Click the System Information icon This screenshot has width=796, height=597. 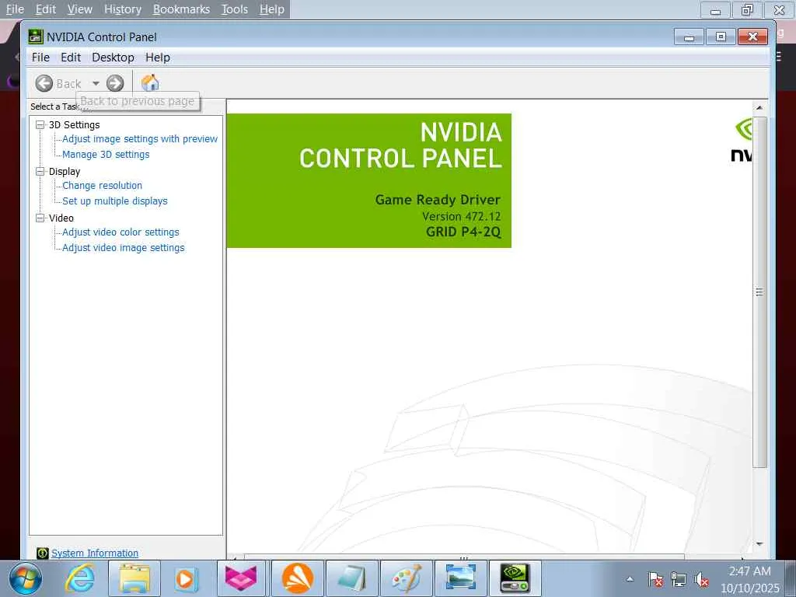tap(43, 553)
